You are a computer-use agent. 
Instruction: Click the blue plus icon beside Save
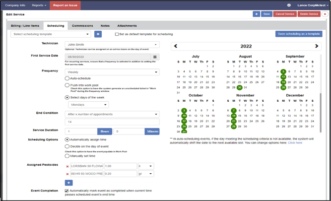[256, 14]
